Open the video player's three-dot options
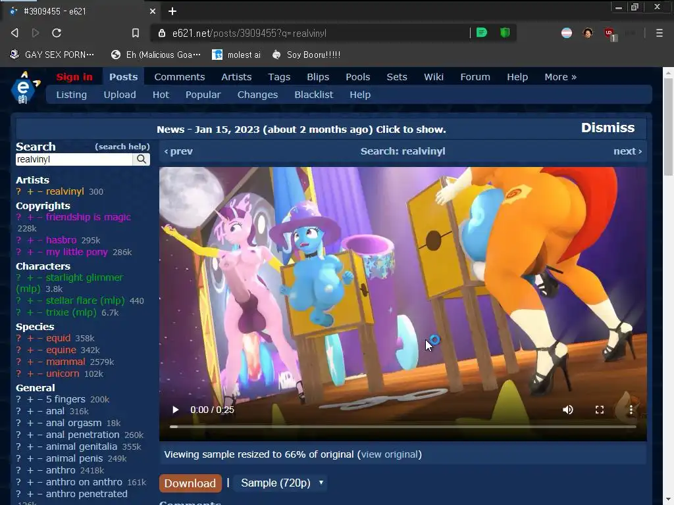This screenshot has height=505, width=674. coord(631,410)
